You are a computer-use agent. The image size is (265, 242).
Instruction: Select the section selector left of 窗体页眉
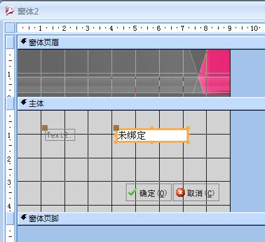click(x=10, y=42)
